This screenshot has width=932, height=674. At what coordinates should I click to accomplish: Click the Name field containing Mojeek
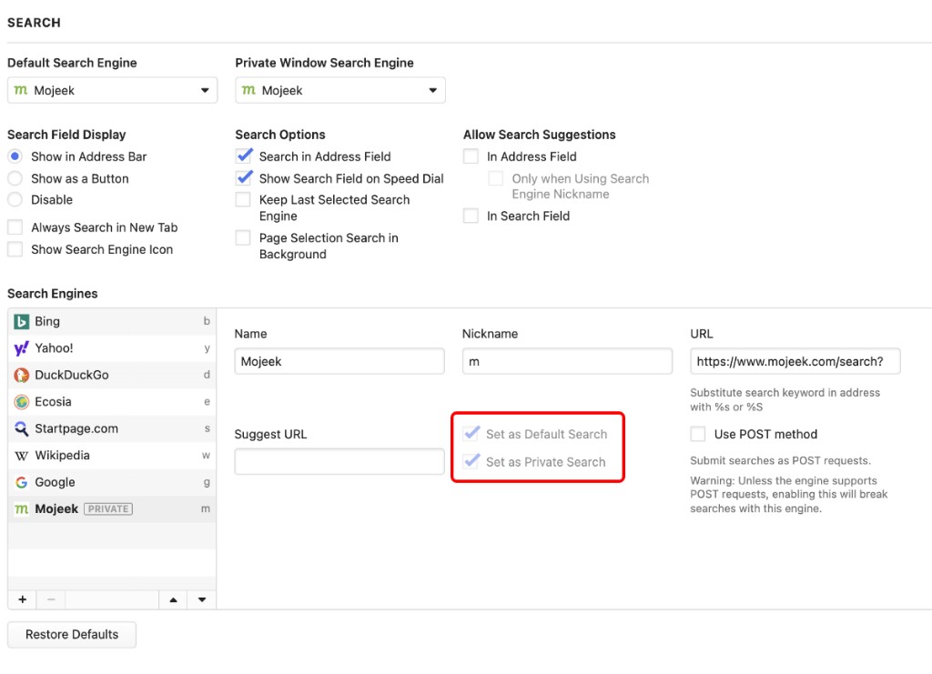tap(339, 361)
